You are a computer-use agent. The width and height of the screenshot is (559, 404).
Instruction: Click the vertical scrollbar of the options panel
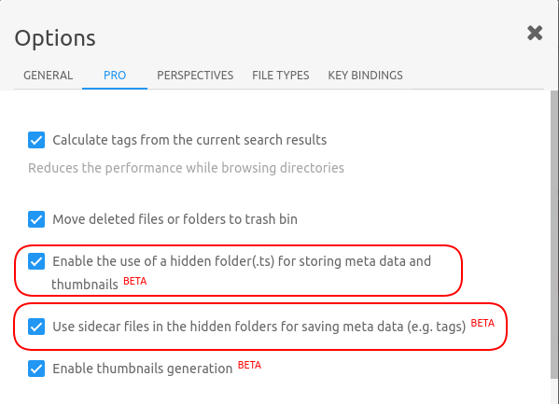(554, 234)
